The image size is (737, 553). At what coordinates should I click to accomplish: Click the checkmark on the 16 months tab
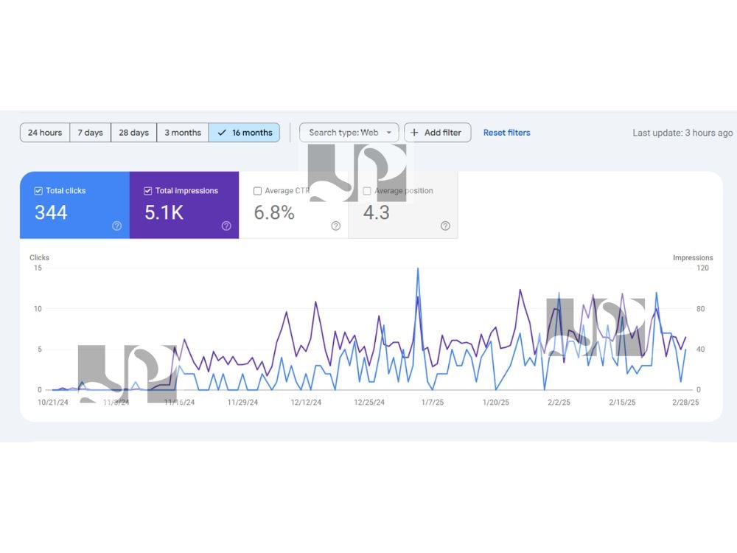point(223,133)
